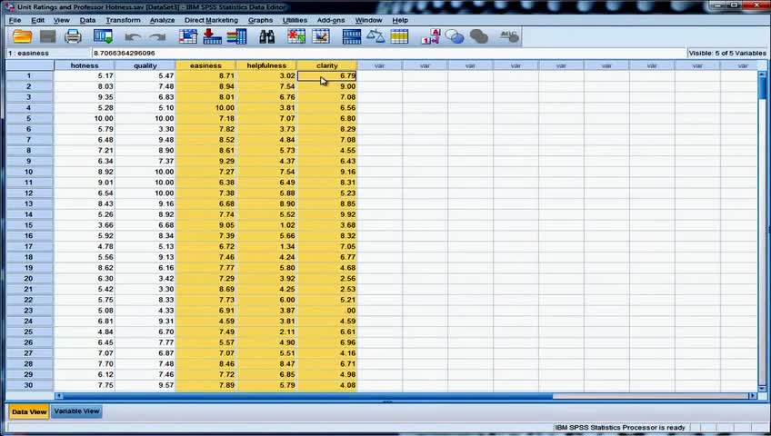Screen dimensions: 771x436
Task: Open the Graphs menu
Action: [x=260, y=20]
